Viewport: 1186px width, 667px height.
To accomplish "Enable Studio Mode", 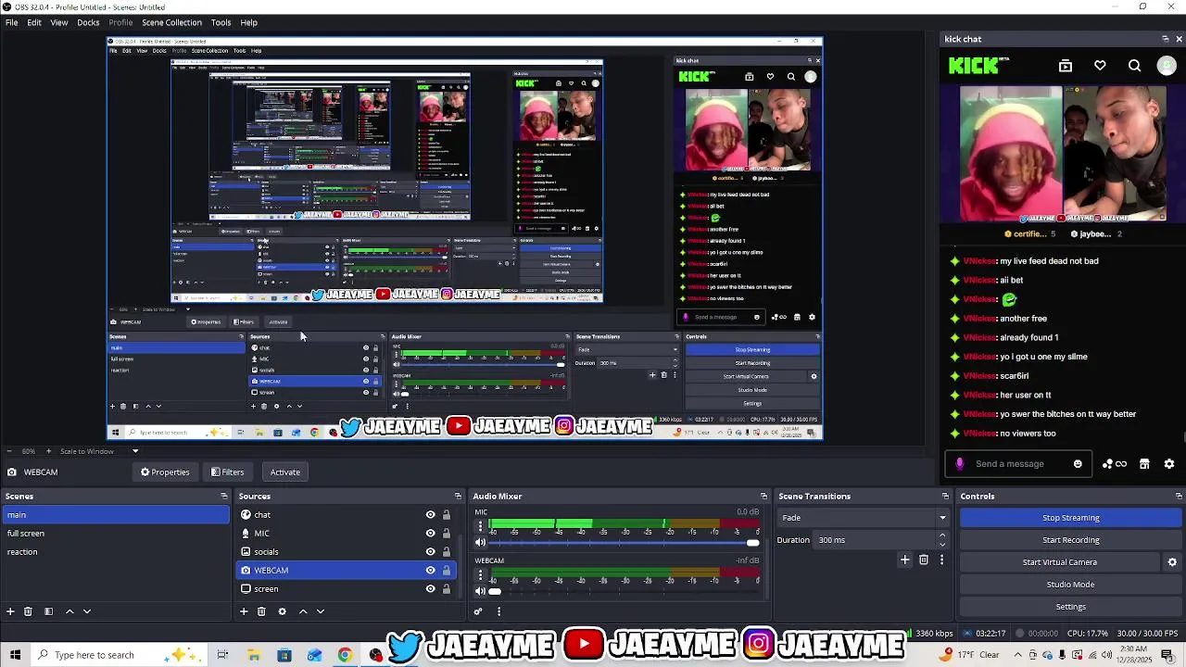I will point(1070,585).
